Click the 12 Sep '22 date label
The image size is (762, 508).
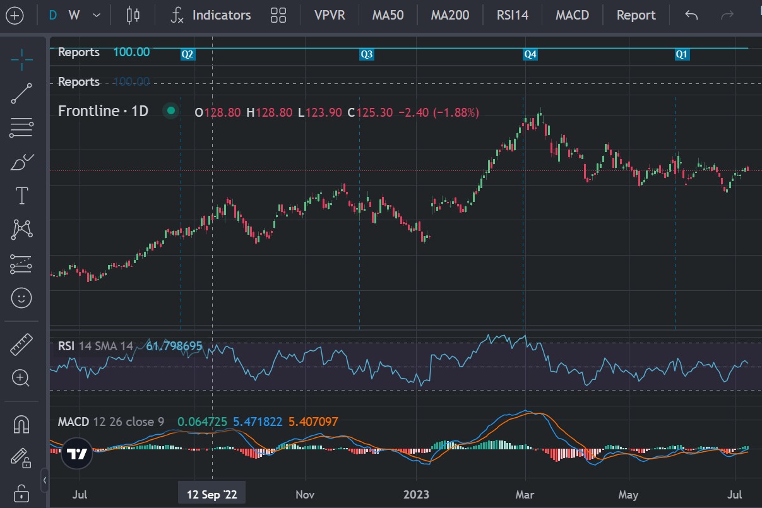tap(212, 494)
